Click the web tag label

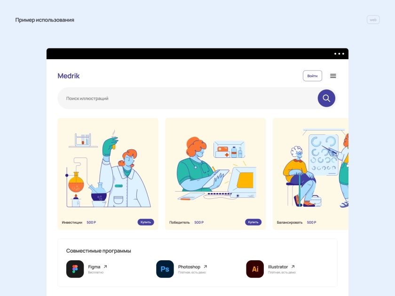373,20
